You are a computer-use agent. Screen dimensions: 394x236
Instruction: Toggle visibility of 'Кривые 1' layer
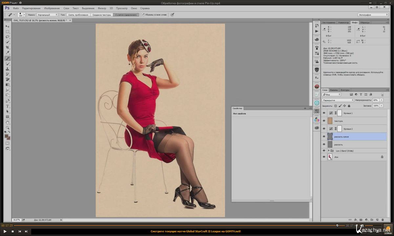pyautogui.click(x=324, y=113)
